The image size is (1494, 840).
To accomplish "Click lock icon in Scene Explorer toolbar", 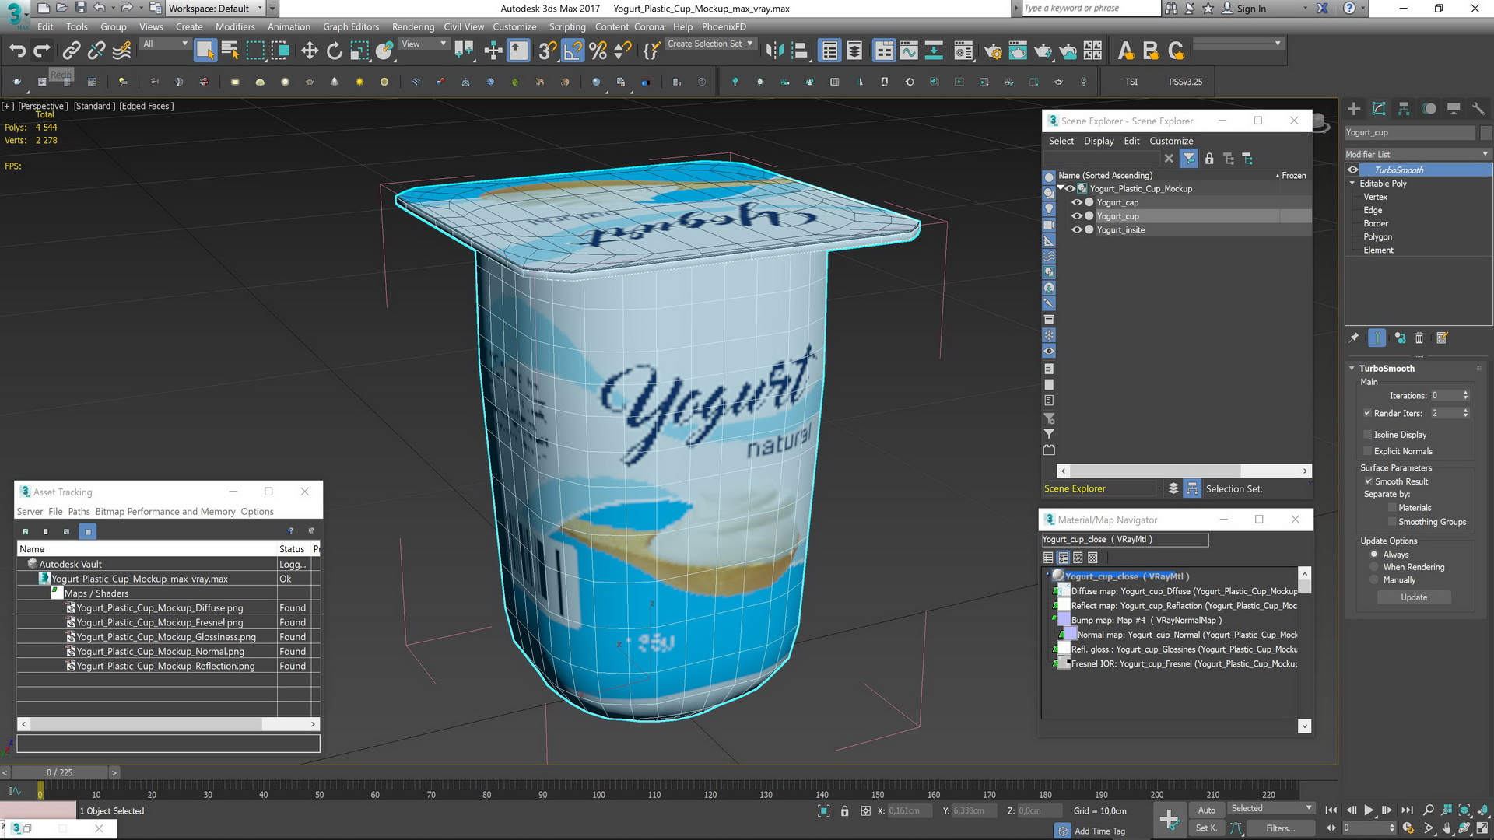I will (x=1209, y=159).
